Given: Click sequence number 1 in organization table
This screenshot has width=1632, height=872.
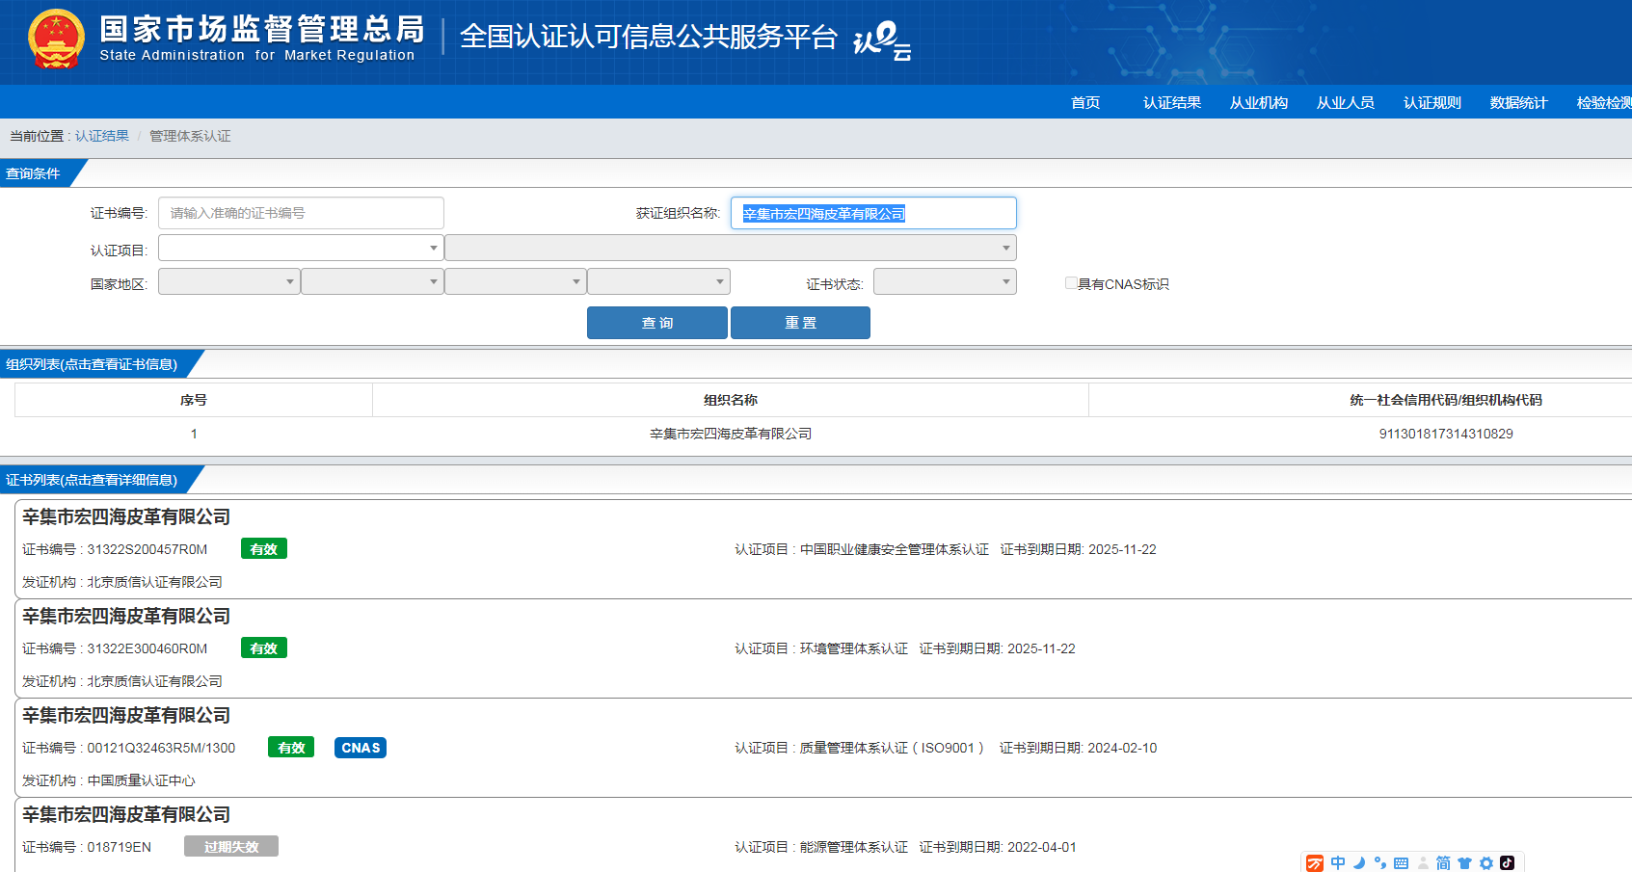Looking at the screenshot, I should 194,434.
